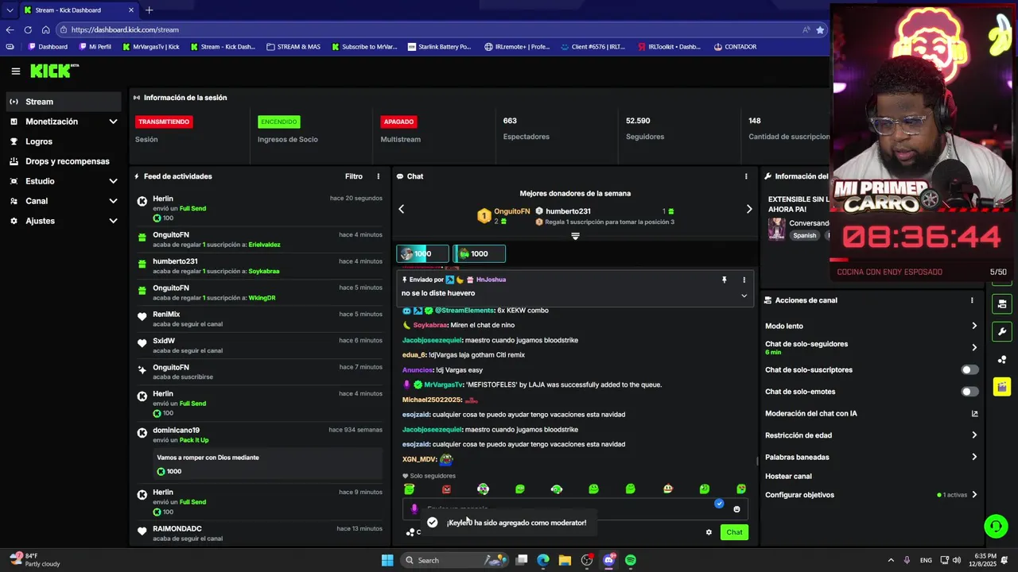Open pinned message three-dot options
This screenshot has width=1018, height=572.
(x=744, y=280)
